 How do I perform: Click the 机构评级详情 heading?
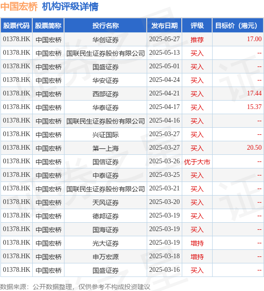point(70,7)
